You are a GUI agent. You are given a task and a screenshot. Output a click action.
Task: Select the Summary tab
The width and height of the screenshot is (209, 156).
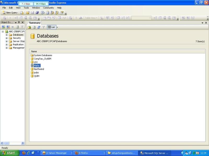click(x=35, y=23)
